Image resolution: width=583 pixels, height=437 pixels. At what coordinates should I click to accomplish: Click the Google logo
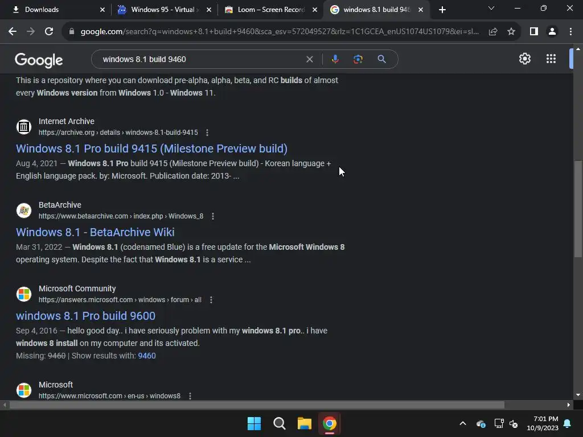(x=39, y=60)
